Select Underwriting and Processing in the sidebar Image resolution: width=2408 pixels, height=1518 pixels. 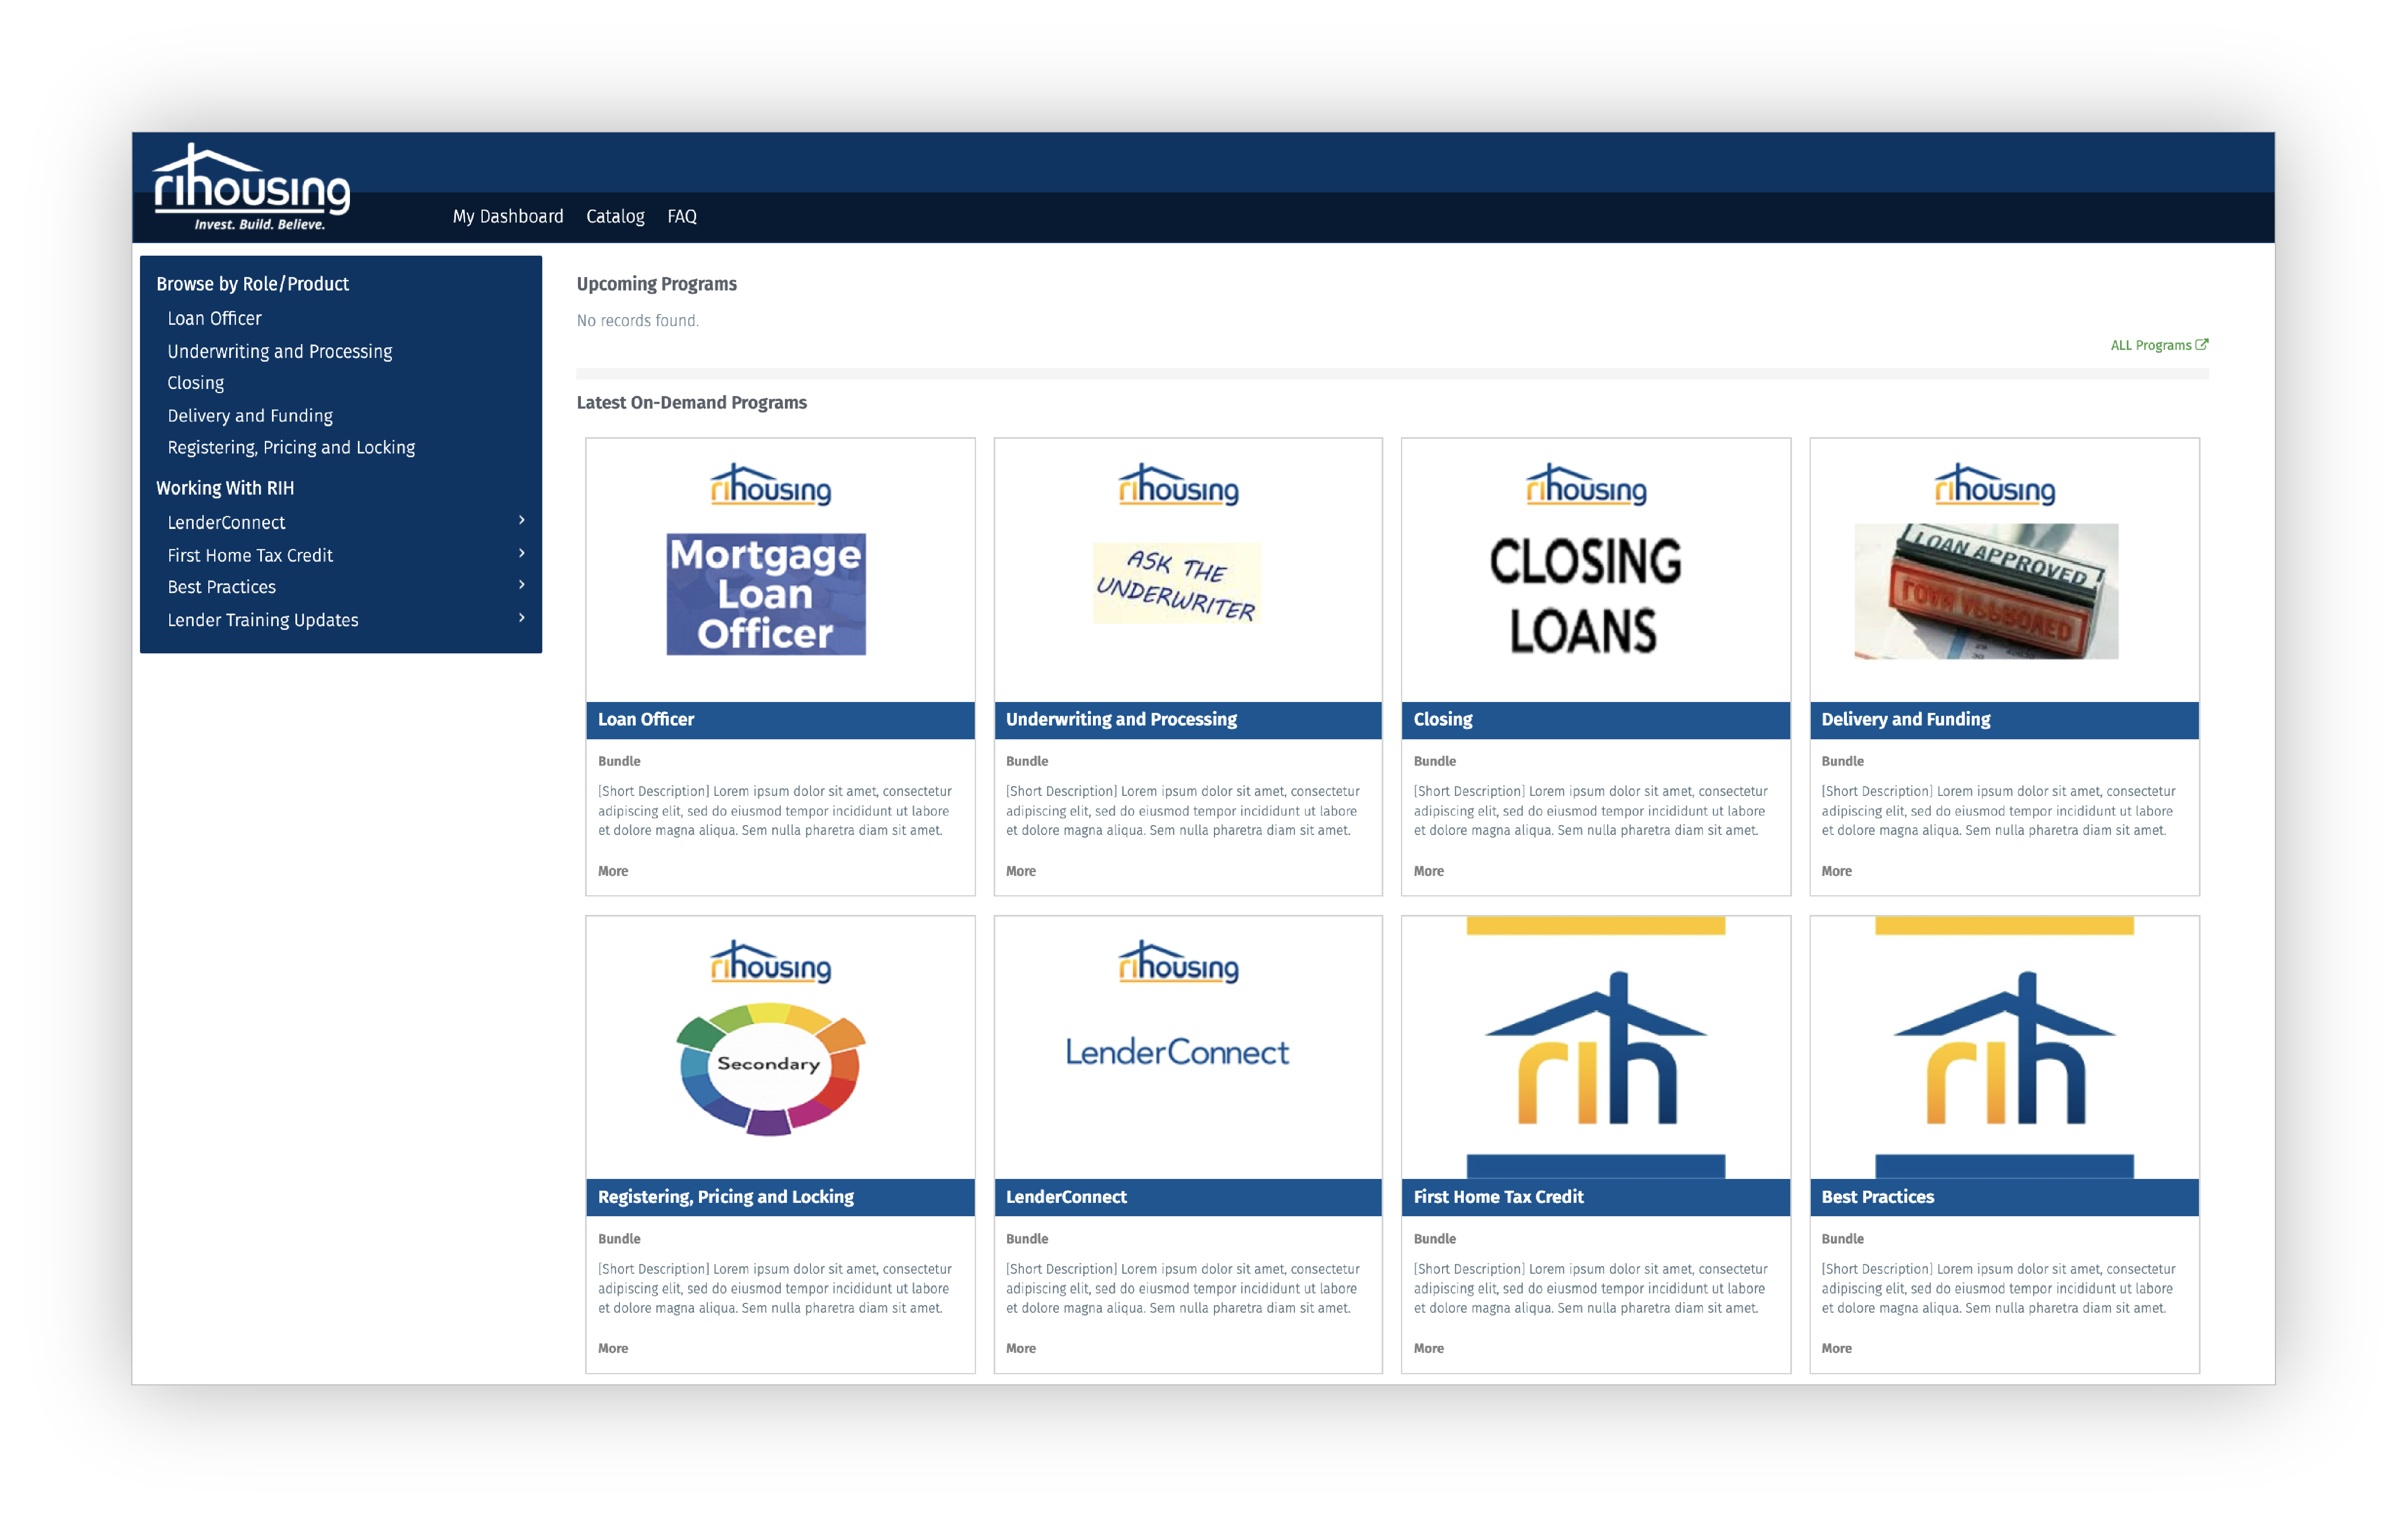279,351
